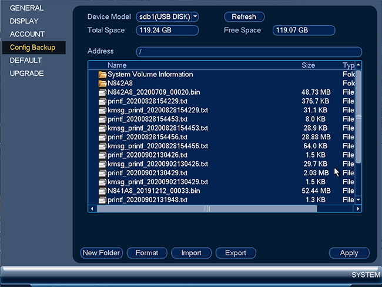Click the '376.7 KB' size value

pos(316,101)
